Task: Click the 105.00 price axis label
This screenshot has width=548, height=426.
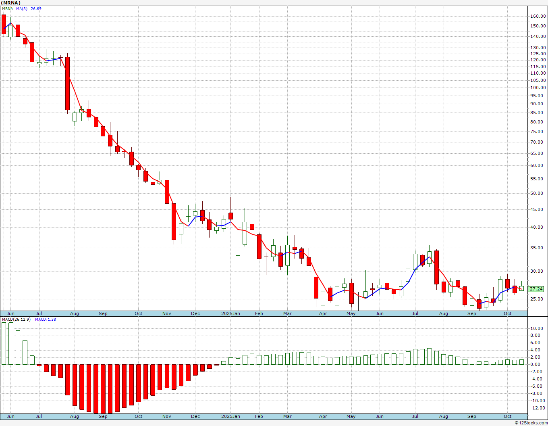Action: click(x=538, y=80)
